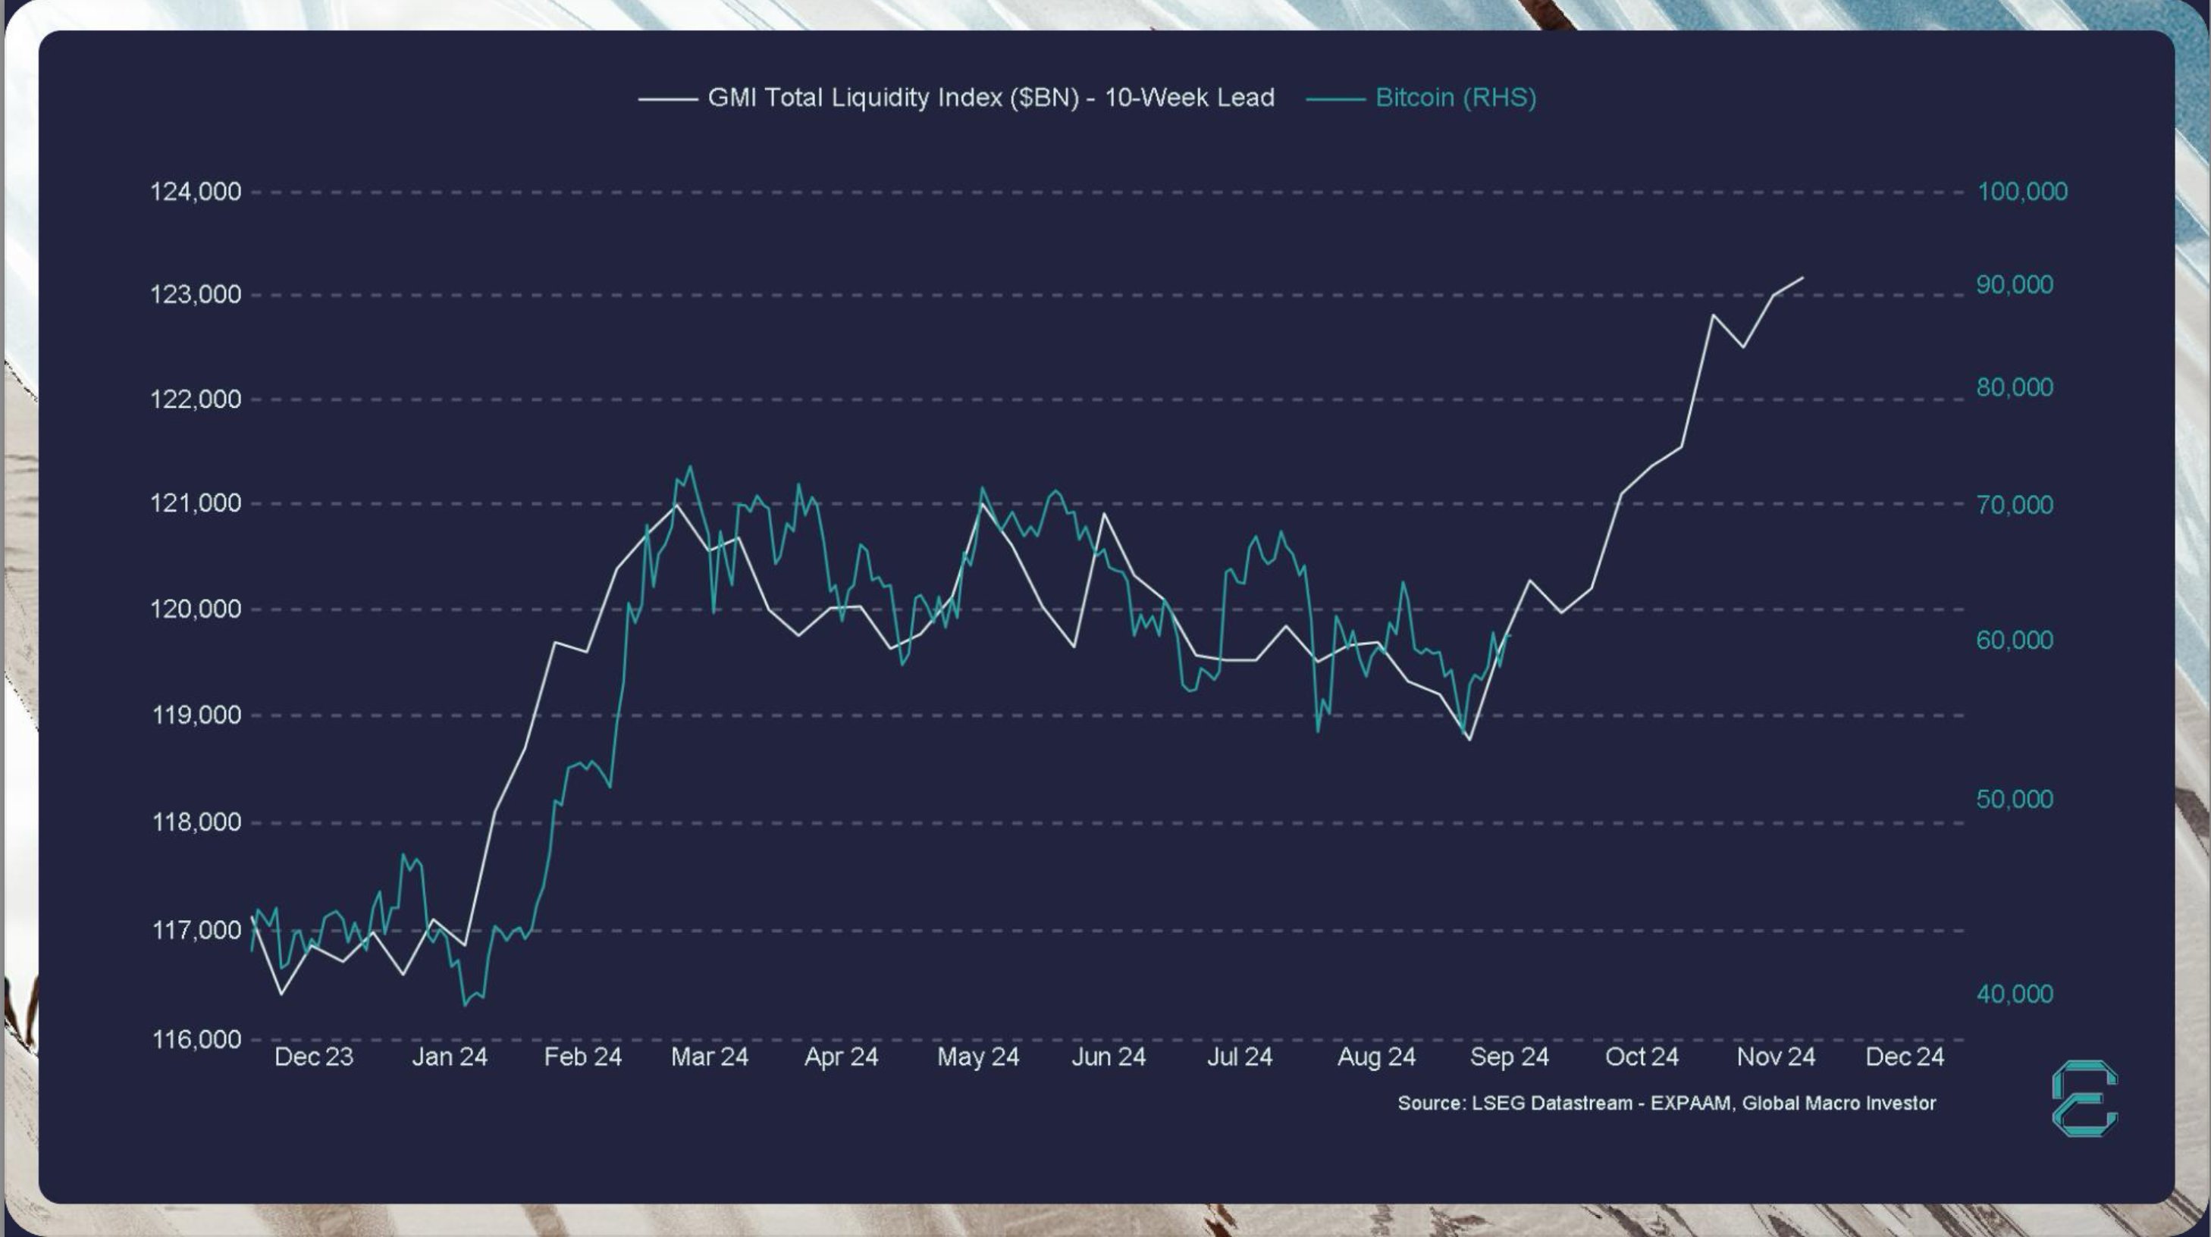
Task: Click the 116,000 left axis label
Action: pos(196,1040)
